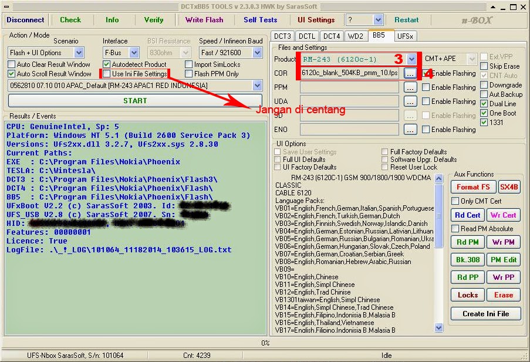The image size is (530, 362).
Task: Click Write Flash in the toolbar
Action: [x=204, y=20]
